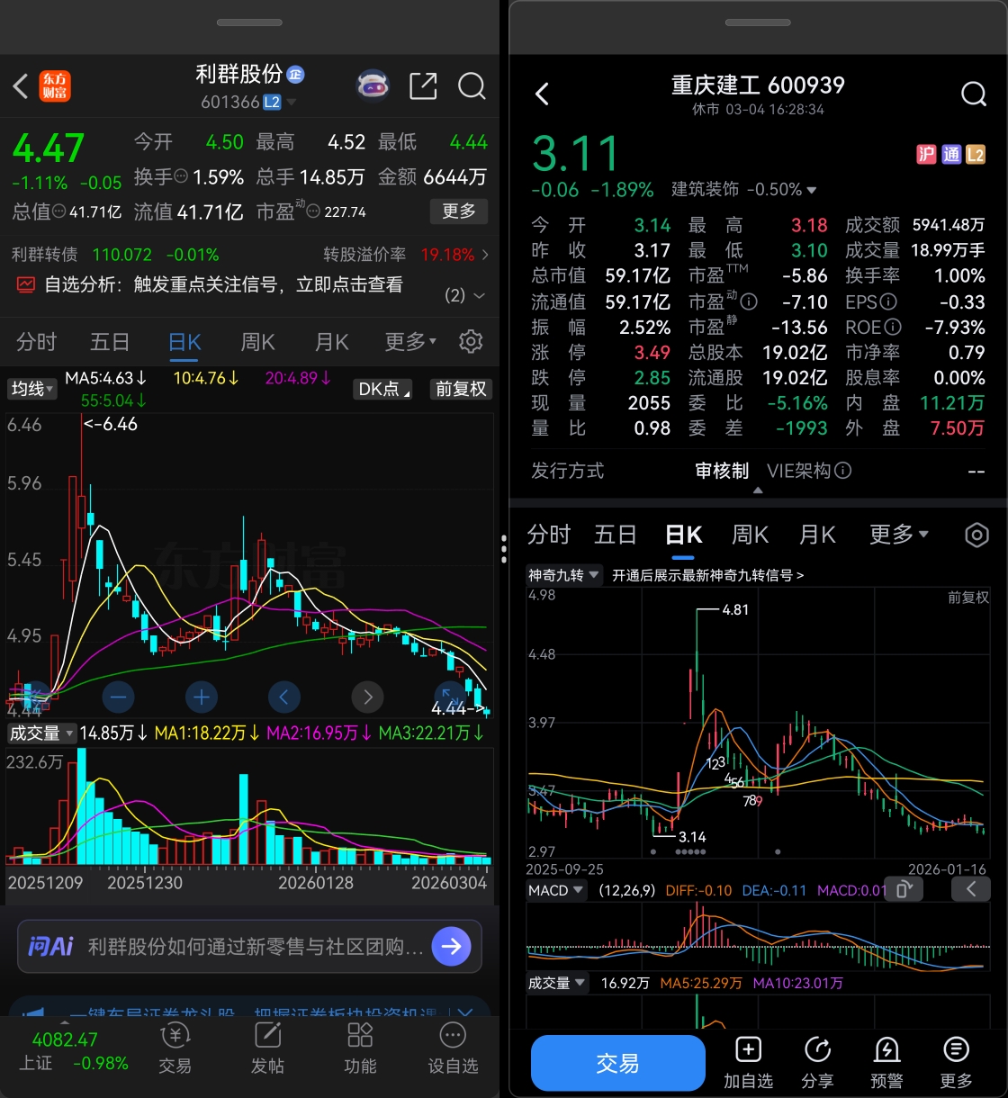The image size is (1008, 1098).
Task: Switch to 分时 tab in 重庆建工 window
Action: pyautogui.click(x=549, y=535)
